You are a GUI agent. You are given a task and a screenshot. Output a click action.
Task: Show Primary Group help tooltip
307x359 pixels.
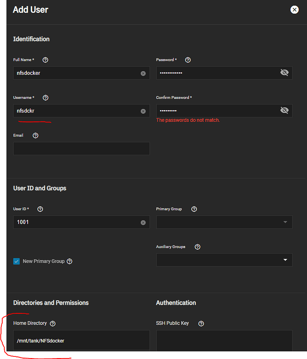pos(194,209)
